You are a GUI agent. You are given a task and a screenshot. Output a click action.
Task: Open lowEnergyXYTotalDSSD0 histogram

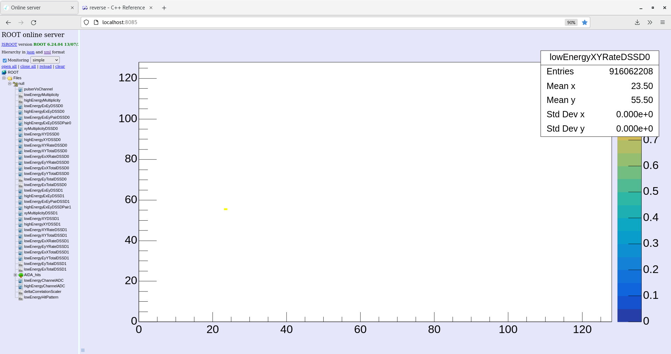tap(45, 151)
